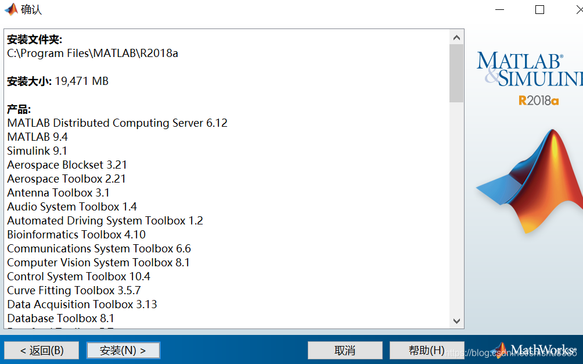The width and height of the screenshot is (583, 364).
Task: Click the scrollbar down arrow
Action: pos(456,321)
